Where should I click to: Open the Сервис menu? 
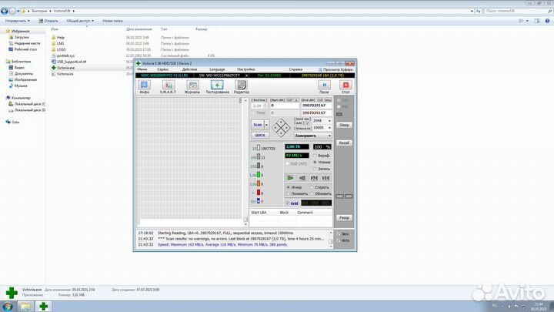pos(162,69)
